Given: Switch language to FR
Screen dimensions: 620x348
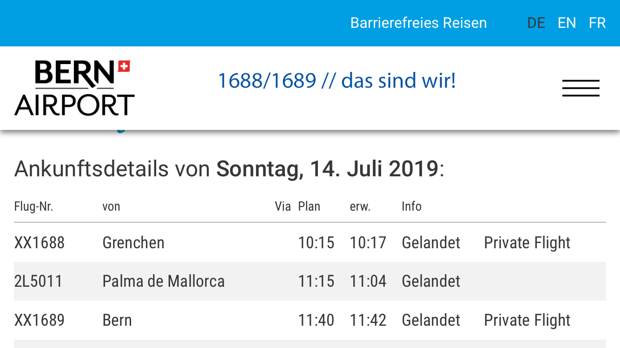Looking at the screenshot, I should (597, 23).
